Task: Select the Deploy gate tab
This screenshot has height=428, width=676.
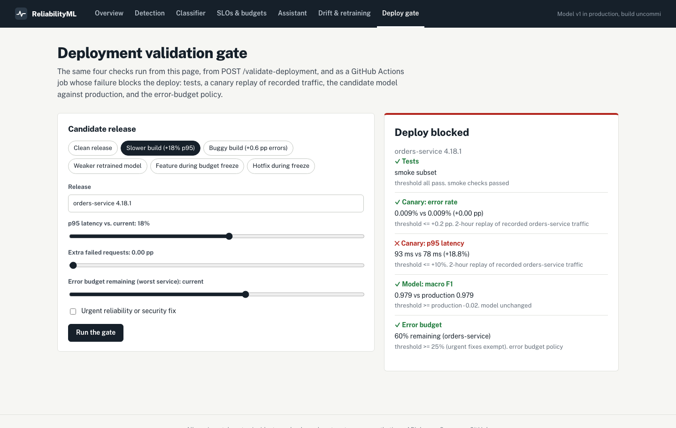Action: pyautogui.click(x=400, y=13)
